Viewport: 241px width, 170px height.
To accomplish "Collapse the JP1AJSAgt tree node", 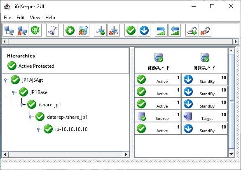I will (x=6, y=80).
